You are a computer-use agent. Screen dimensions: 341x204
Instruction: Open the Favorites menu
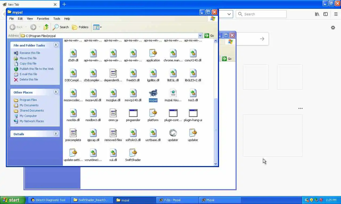click(43, 19)
